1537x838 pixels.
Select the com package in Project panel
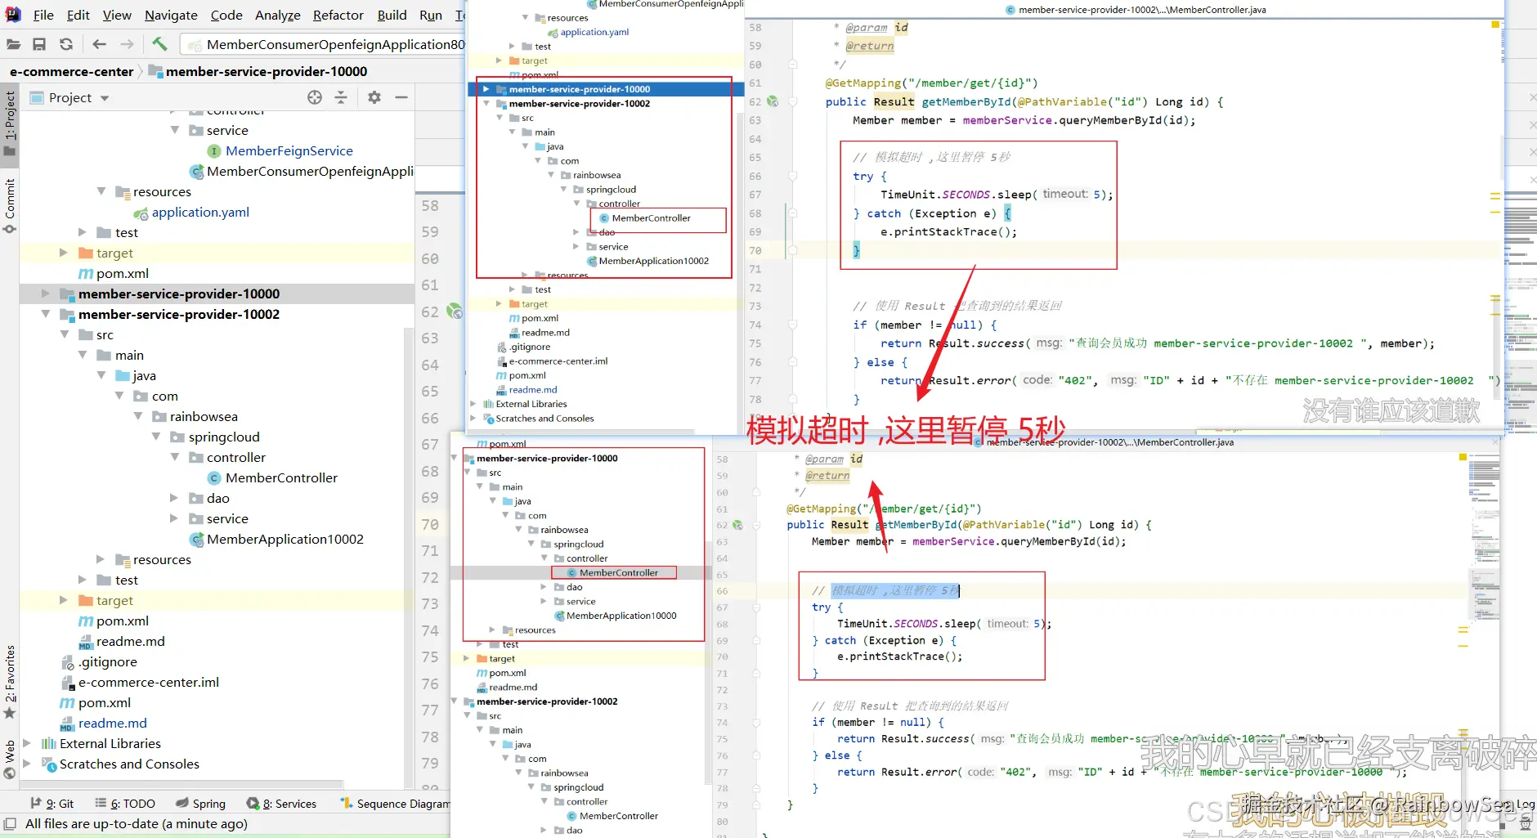pyautogui.click(x=164, y=396)
